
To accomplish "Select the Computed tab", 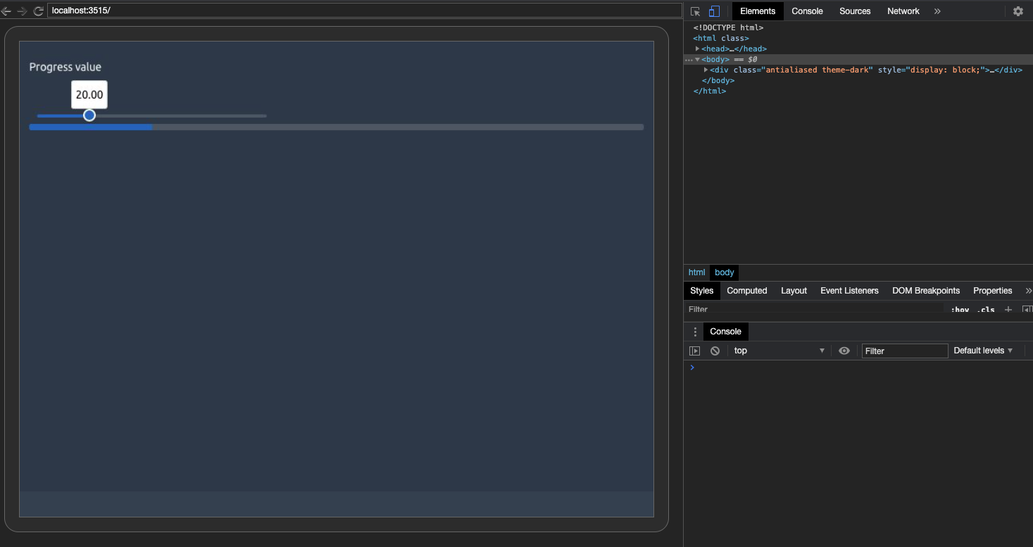I will pyautogui.click(x=746, y=291).
